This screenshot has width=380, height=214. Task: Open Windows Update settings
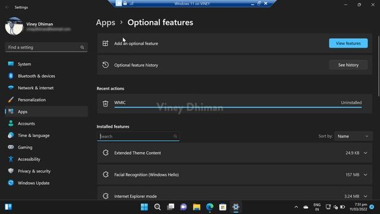click(x=46, y=183)
